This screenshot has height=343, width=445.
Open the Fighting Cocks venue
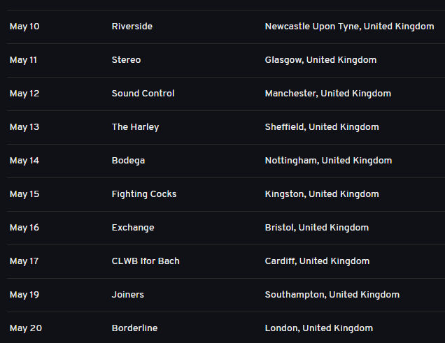[x=143, y=194]
